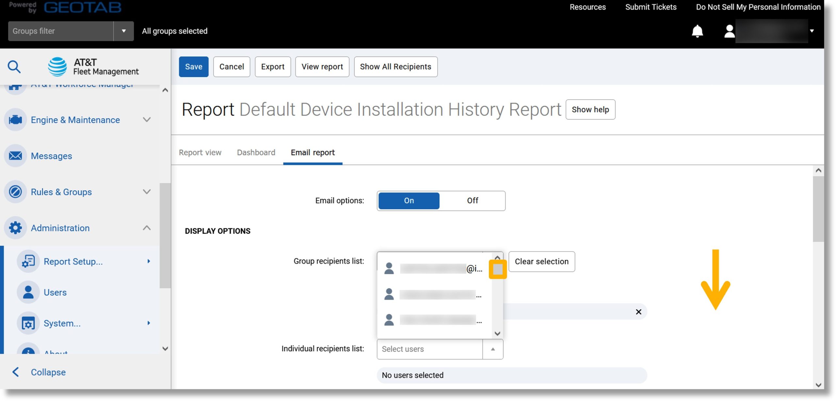Click 'No users selected' text

tap(412, 375)
